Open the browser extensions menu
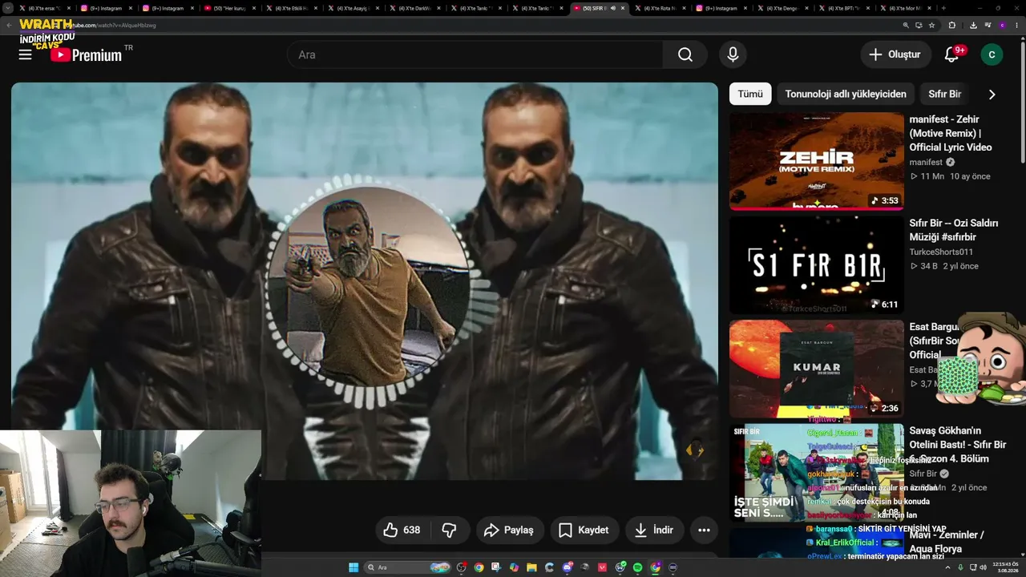Image resolution: width=1026 pixels, height=577 pixels. tap(952, 25)
